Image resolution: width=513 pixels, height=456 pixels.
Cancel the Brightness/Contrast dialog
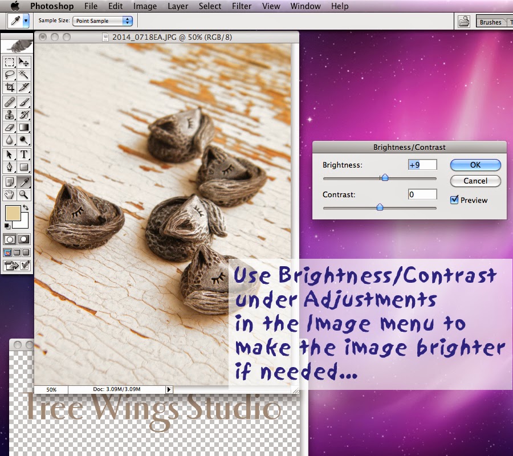[x=475, y=181]
